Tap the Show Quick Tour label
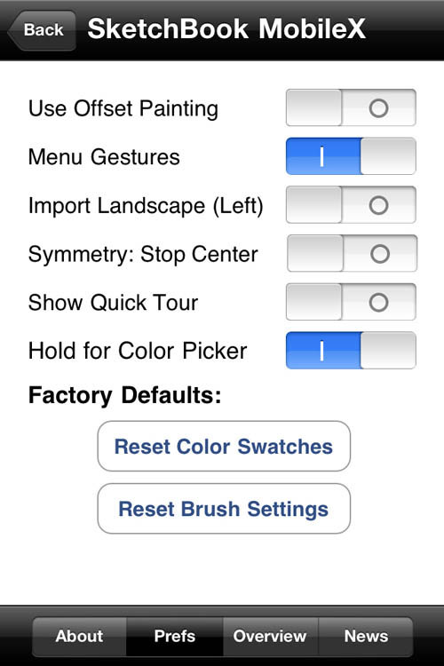Screen dimensions: 444x666 coord(113,303)
